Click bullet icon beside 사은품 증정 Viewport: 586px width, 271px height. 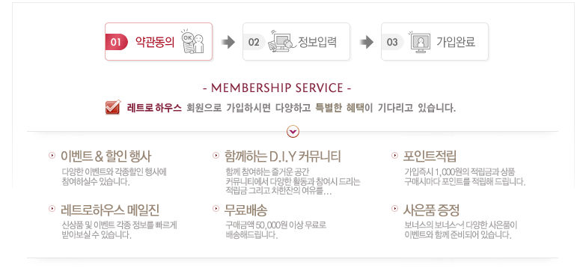tap(394, 209)
